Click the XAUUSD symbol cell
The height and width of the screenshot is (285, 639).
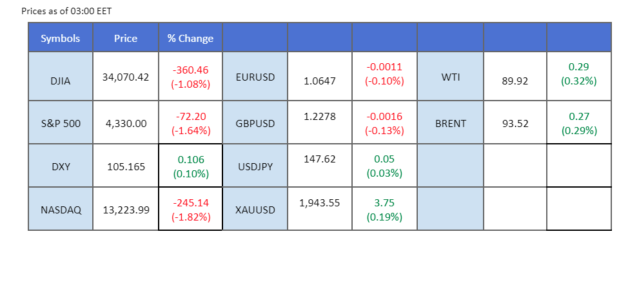[255, 210]
